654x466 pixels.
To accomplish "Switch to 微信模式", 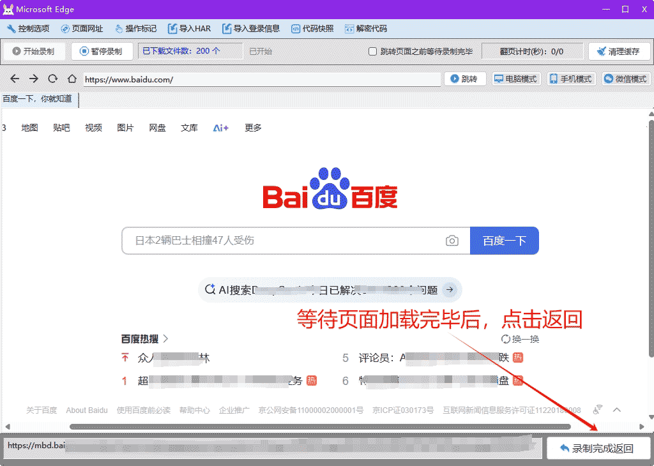I will (x=626, y=79).
